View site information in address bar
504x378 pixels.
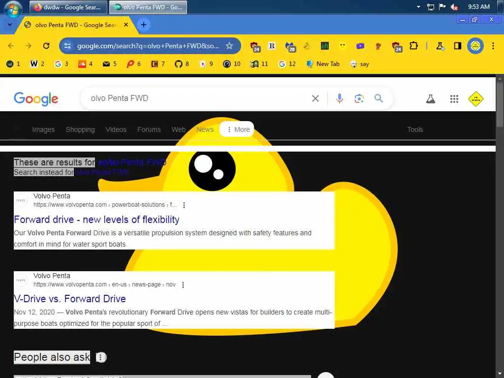(67, 46)
